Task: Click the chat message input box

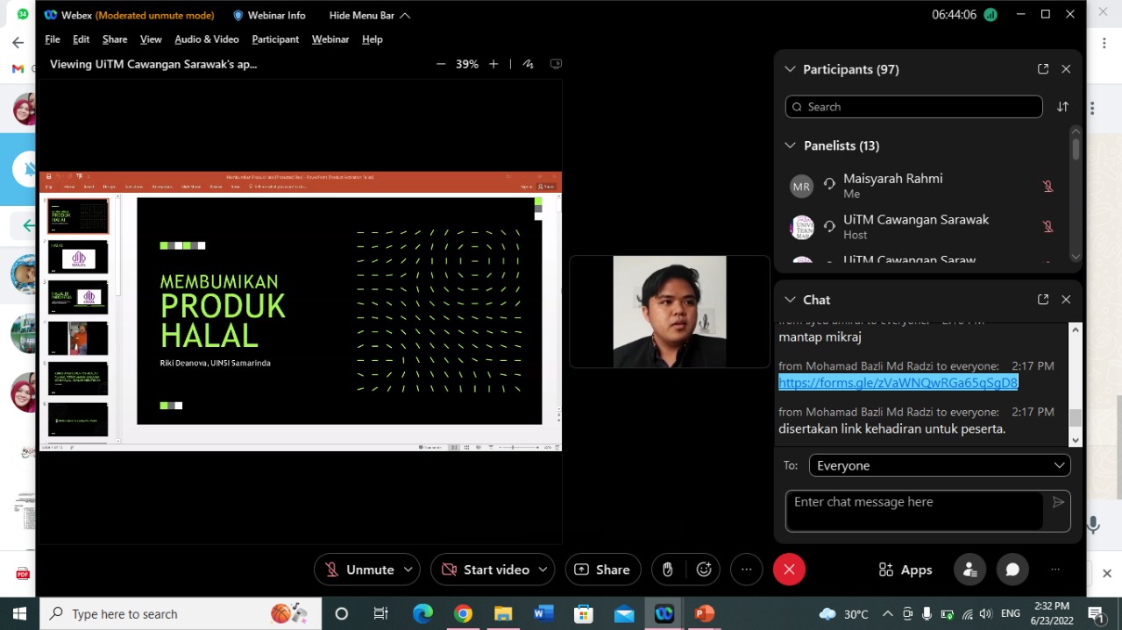Action: pyautogui.click(x=914, y=511)
